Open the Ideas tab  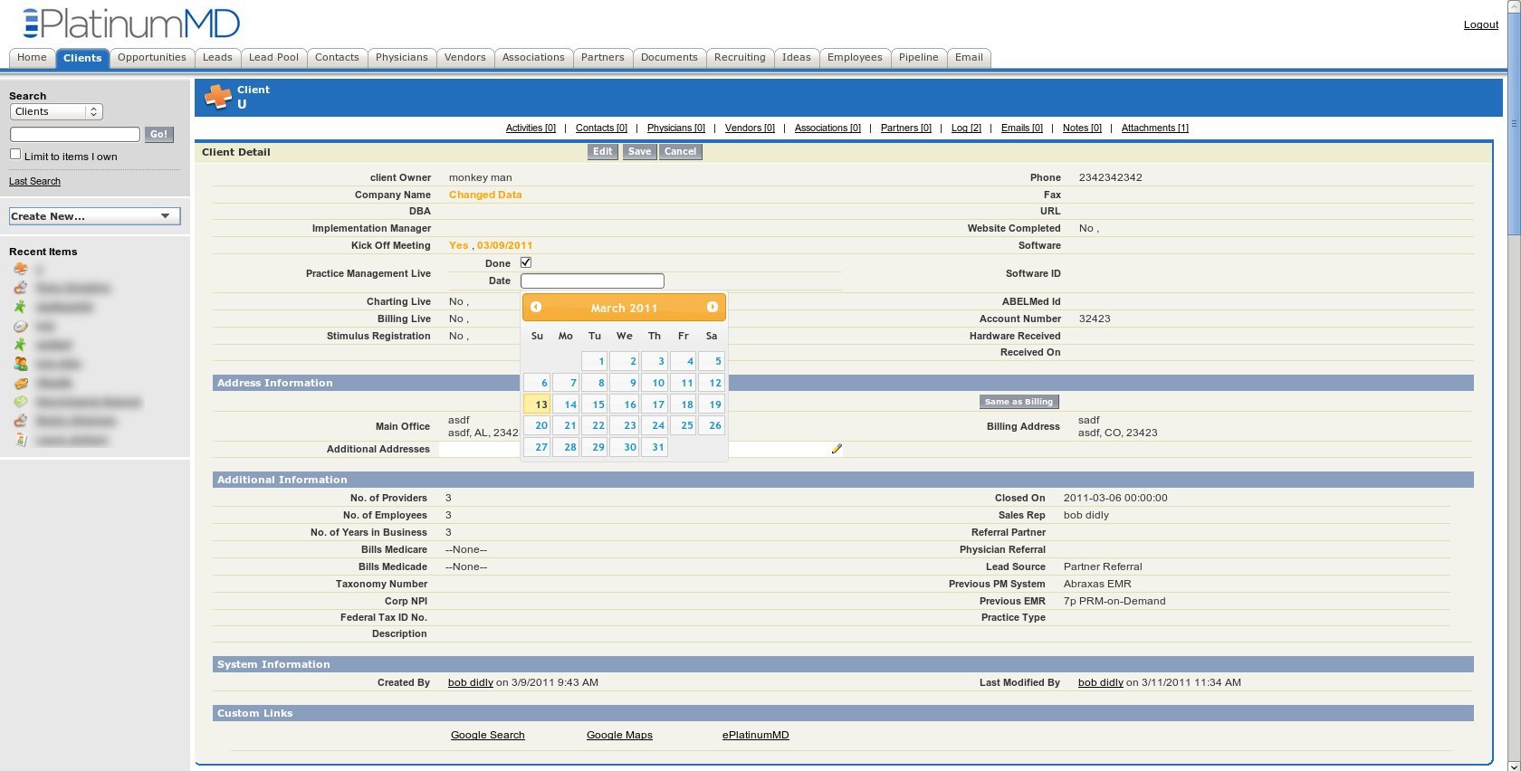(797, 58)
